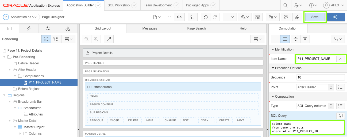Screen dimensions: 347x137
Task: Collapse the Regions tree node
Action: coord(4,95)
